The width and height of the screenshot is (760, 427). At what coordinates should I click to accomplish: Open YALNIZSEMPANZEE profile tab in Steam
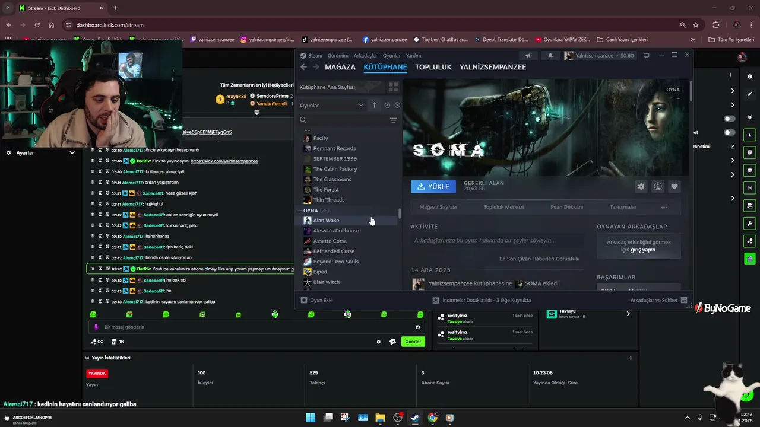coord(493,67)
